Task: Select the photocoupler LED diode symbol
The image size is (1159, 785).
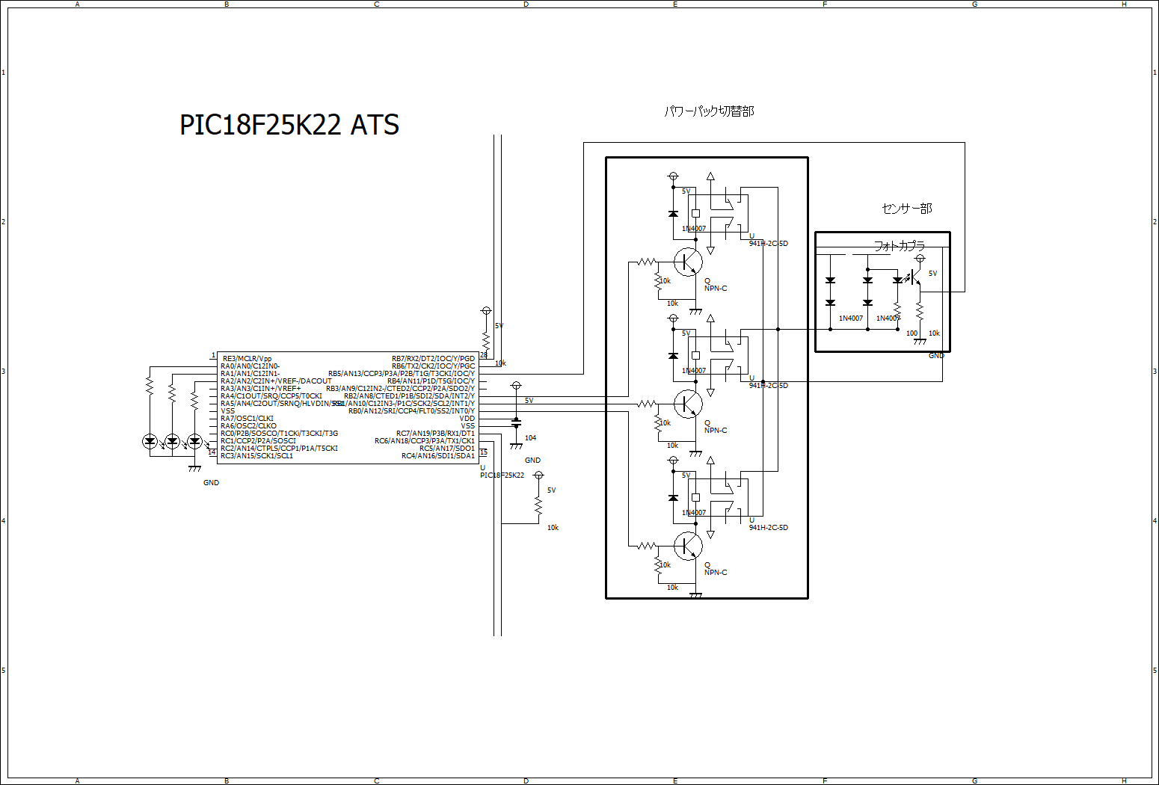Action: tap(897, 280)
